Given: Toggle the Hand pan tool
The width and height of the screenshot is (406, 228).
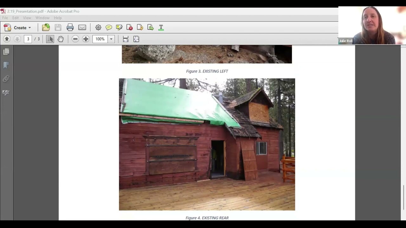Looking at the screenshot, I should pyautogui.click(x=61, y=39).
